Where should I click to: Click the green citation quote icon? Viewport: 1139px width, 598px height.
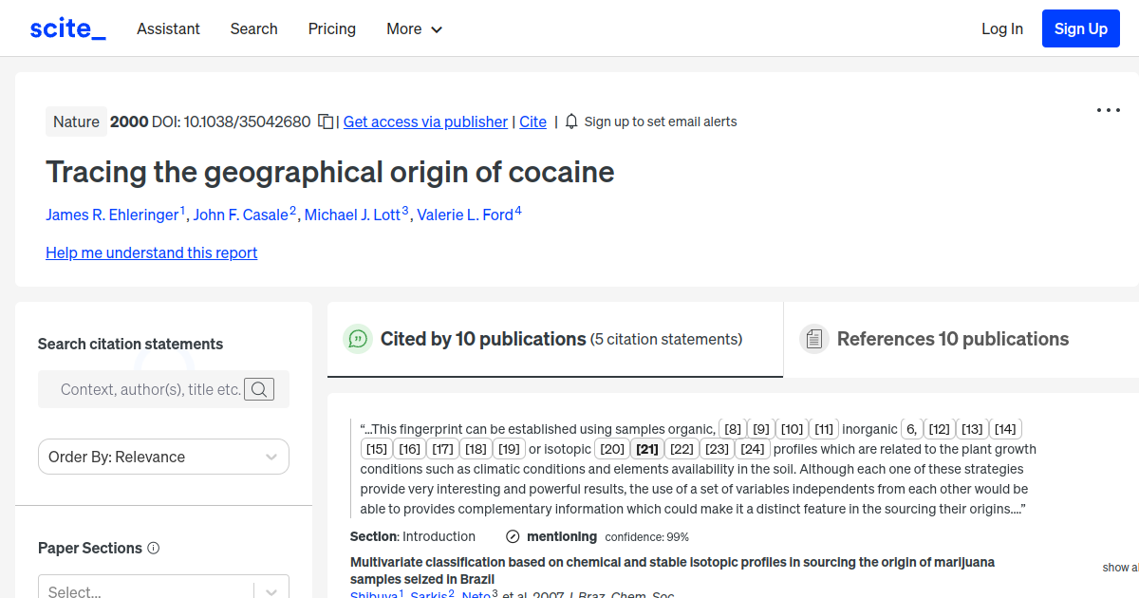[358, 339]
